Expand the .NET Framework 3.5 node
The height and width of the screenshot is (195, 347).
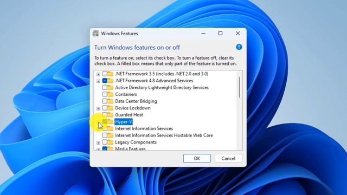point(98,74)
